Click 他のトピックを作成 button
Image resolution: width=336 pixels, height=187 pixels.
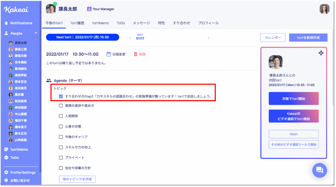click(77, 179)
